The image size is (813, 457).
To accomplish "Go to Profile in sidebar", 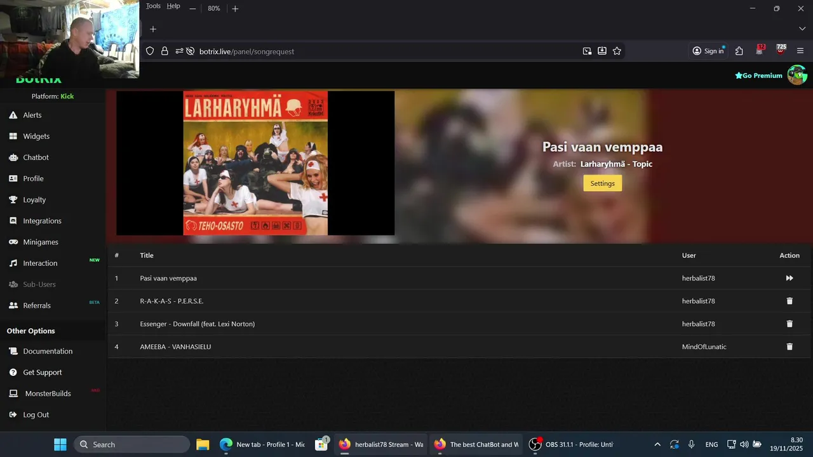I will click(33, 178).
